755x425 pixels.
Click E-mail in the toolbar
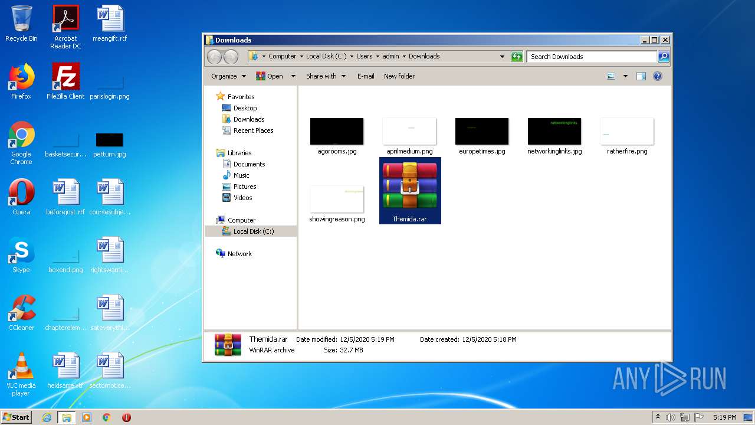pyautogui.click(x=366, y=76)
